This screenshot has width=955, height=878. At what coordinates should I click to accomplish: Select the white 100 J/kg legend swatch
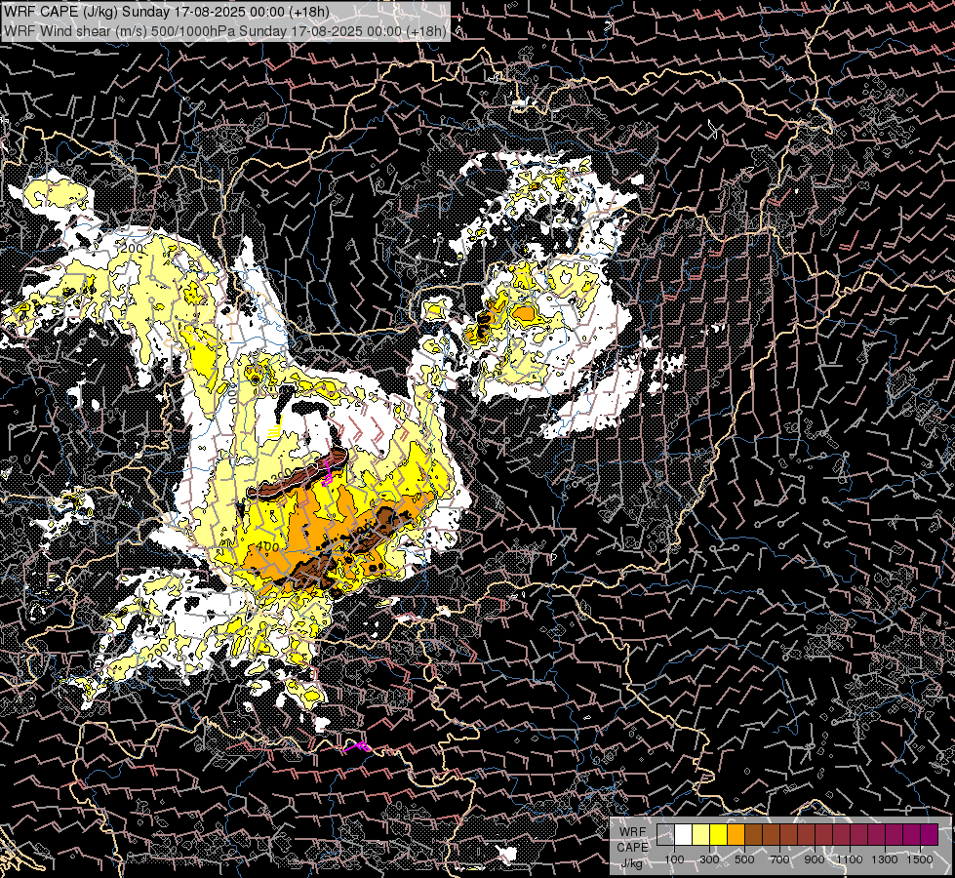(x=684, y=835)
